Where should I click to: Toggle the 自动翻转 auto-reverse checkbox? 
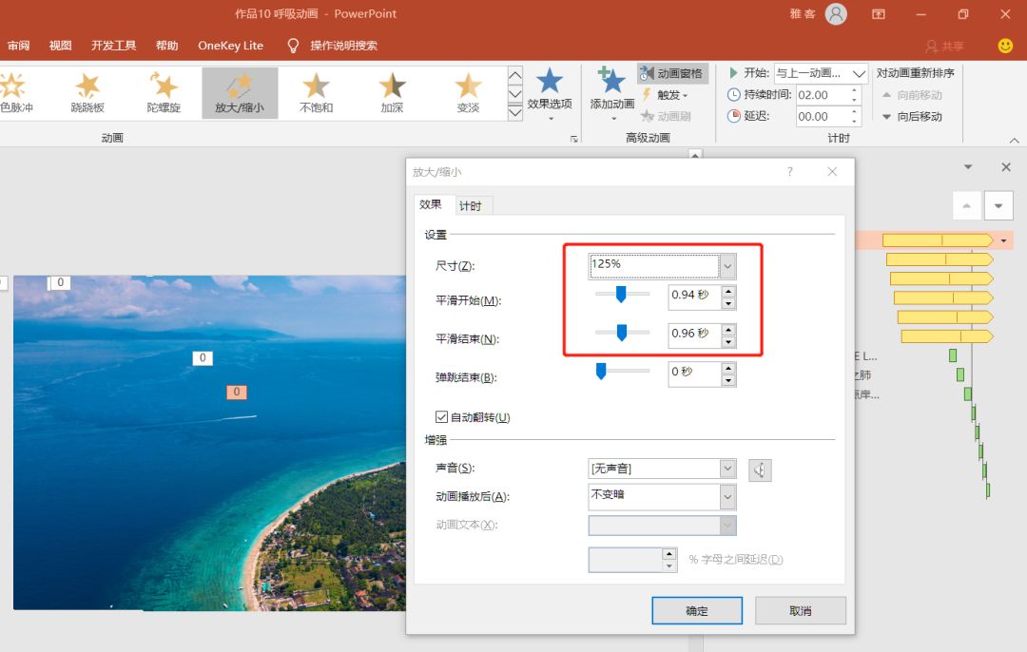click(442, 417)
